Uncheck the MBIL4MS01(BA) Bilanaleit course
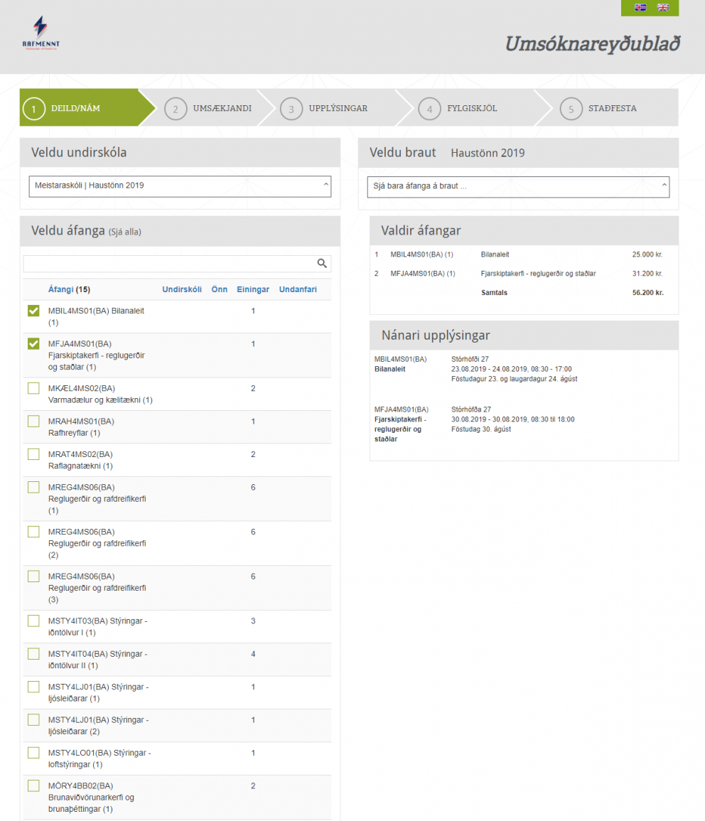This screenshot has width=705, height=821. (33, 311)
